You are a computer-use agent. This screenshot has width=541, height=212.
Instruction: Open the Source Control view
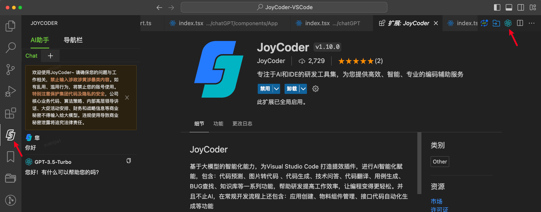pos(10,69)
